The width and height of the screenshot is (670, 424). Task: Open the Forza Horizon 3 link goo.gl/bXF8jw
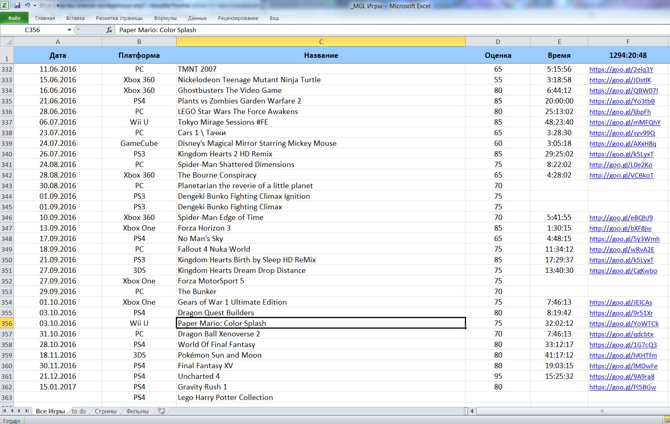pyautogui.click(x=620, y=228)
